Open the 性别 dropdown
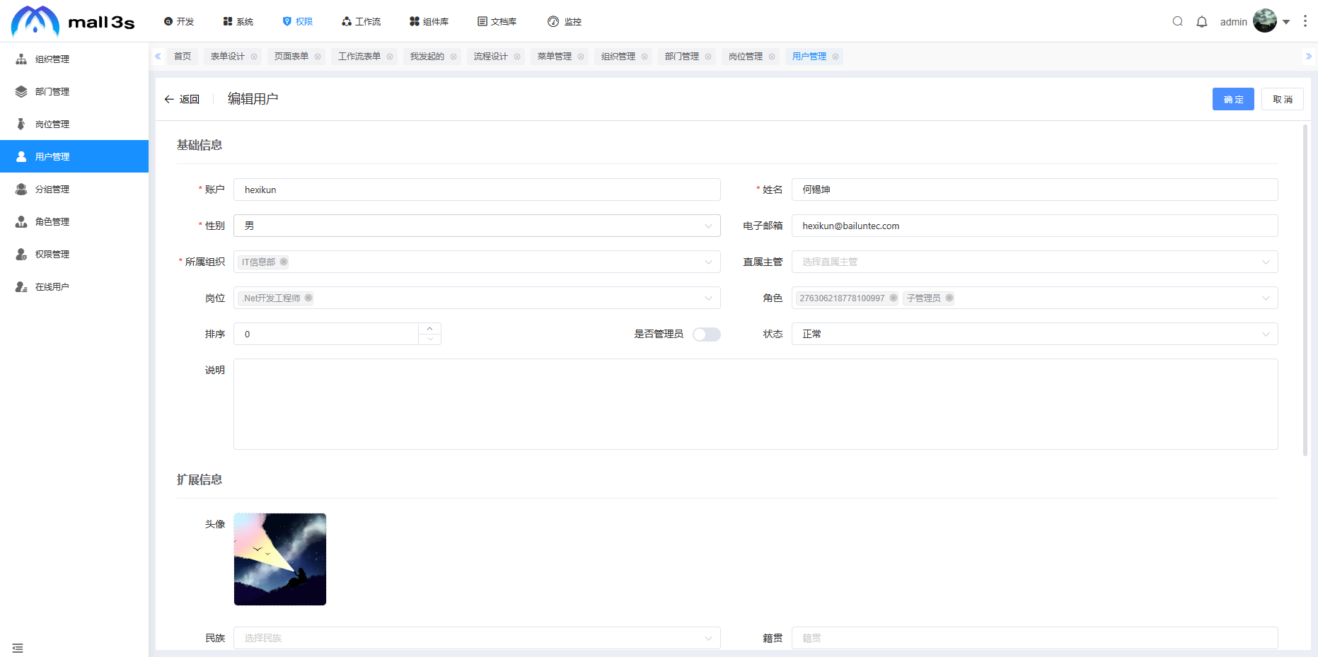 tap(477, 226)
